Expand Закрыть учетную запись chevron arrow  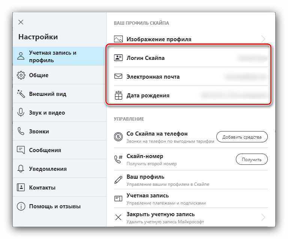coord(263,217)
